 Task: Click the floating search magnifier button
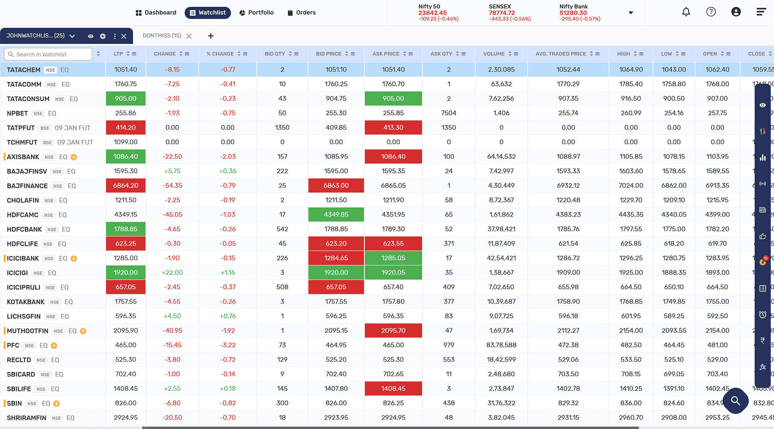coord(735,401)
